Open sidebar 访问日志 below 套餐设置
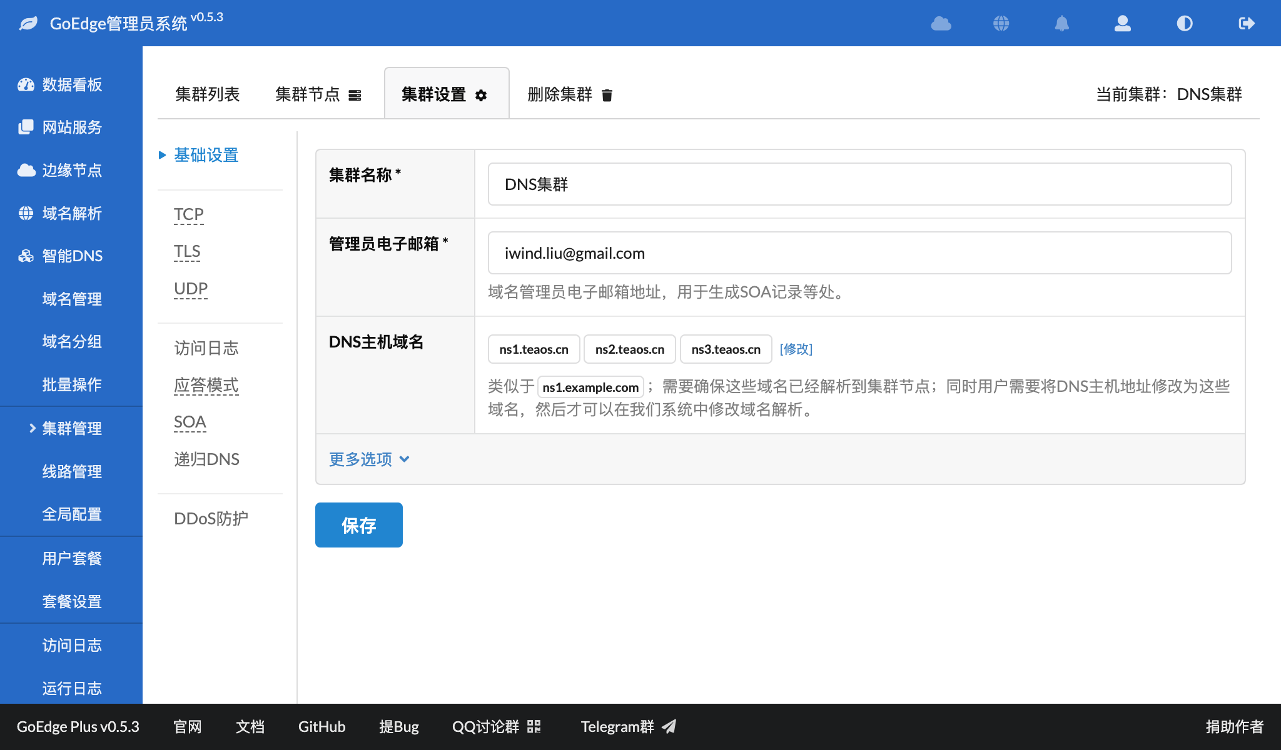 point(71,646)
